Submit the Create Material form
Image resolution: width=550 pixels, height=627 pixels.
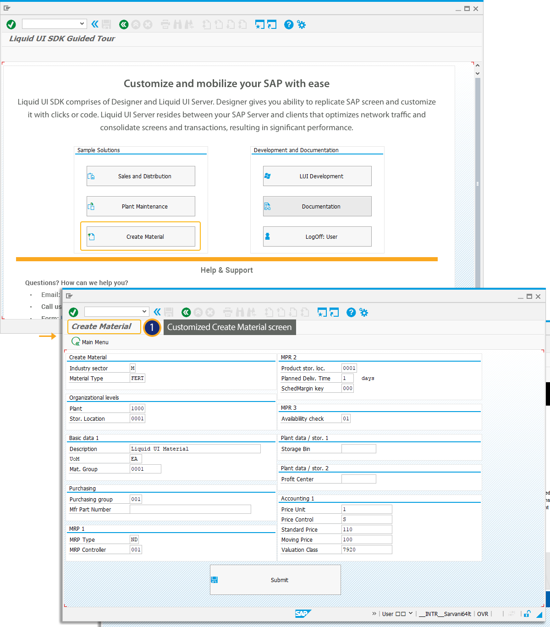(275, 580)
